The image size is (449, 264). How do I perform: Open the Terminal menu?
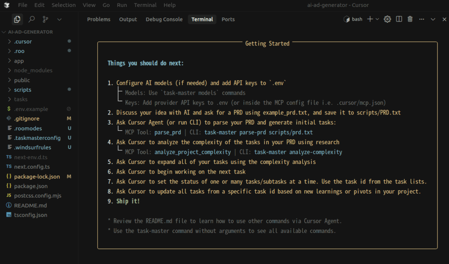tap(145, 5)
